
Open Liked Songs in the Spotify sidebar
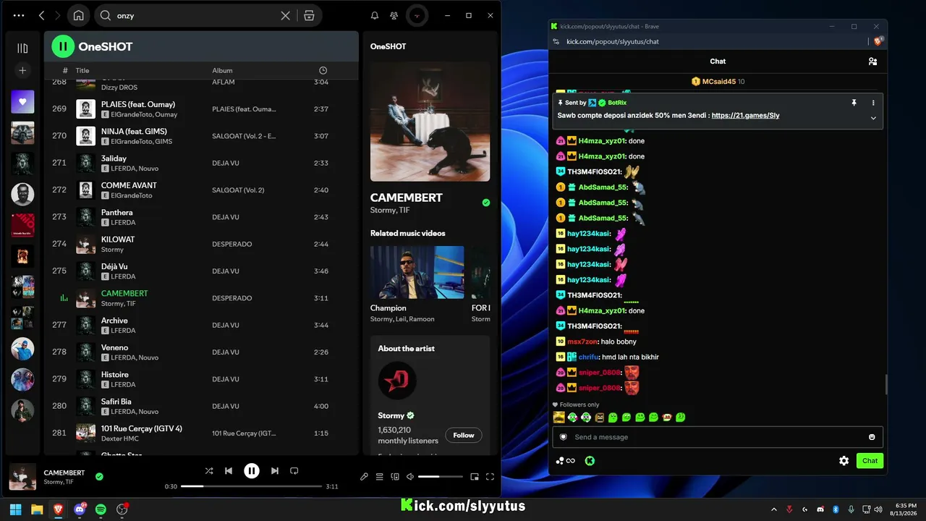click(x=22, y=102)
